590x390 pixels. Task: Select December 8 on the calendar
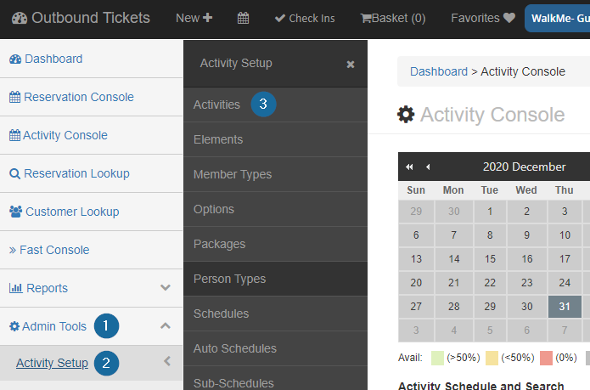pos(490,235)
